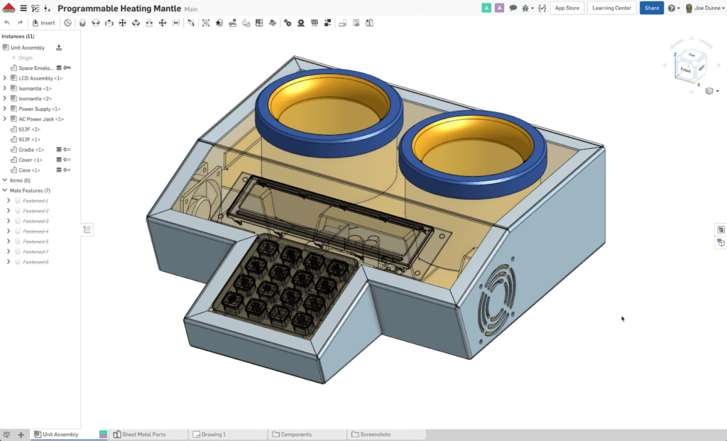The height and width of the screenshot is (441, 727).
Task: Click the color swatch on the Unit Assembly tab
Action: pos(103,434)
